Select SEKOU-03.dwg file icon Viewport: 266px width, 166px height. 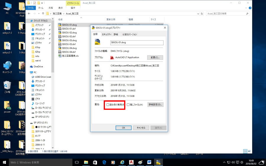60,40
